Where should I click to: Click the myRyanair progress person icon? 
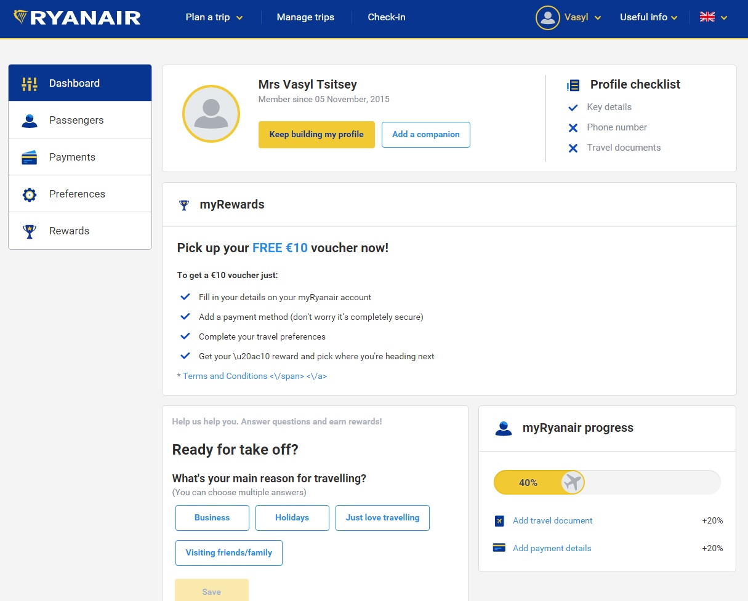click(504, 428)
